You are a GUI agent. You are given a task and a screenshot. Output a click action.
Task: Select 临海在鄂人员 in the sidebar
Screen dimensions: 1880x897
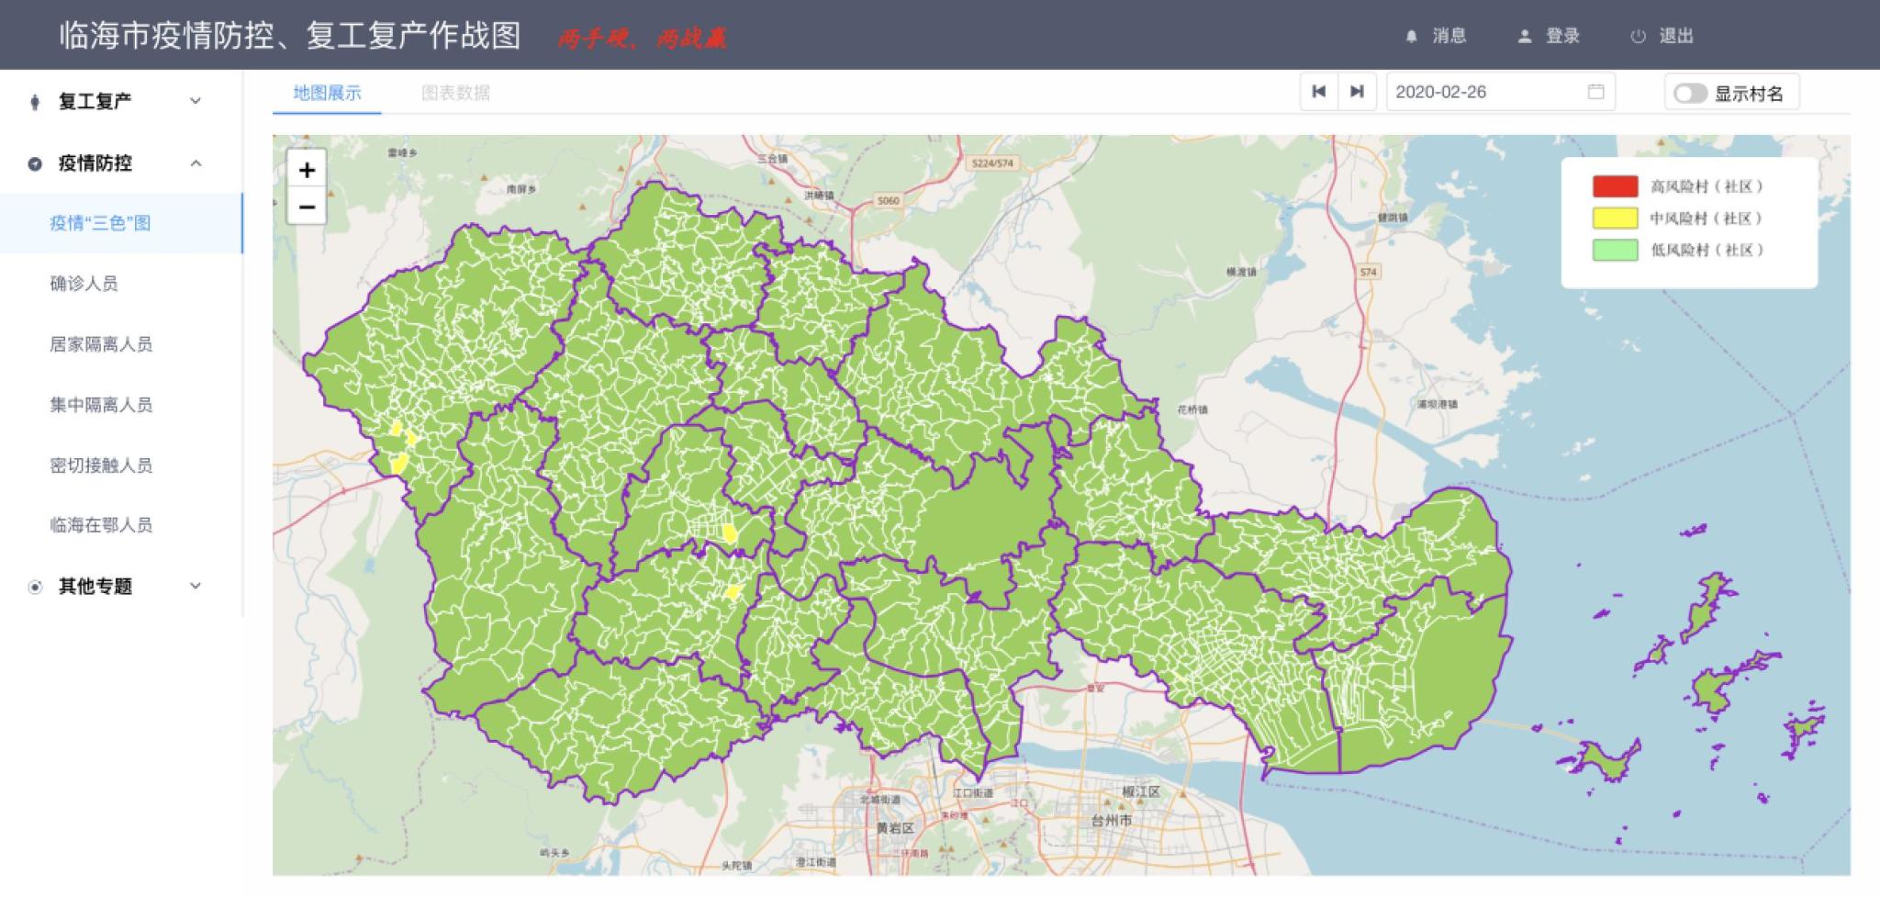101,525
